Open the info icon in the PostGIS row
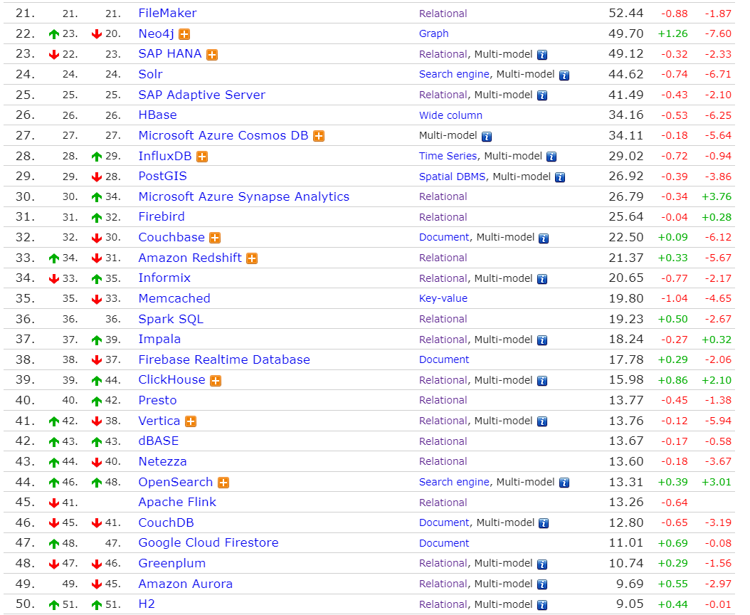The height and width of the screenshot is (615, 750). point(560,177)
